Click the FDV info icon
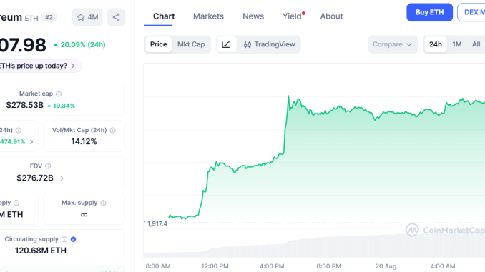The width and height of the screenshot is (485, 272). point(48,166)
